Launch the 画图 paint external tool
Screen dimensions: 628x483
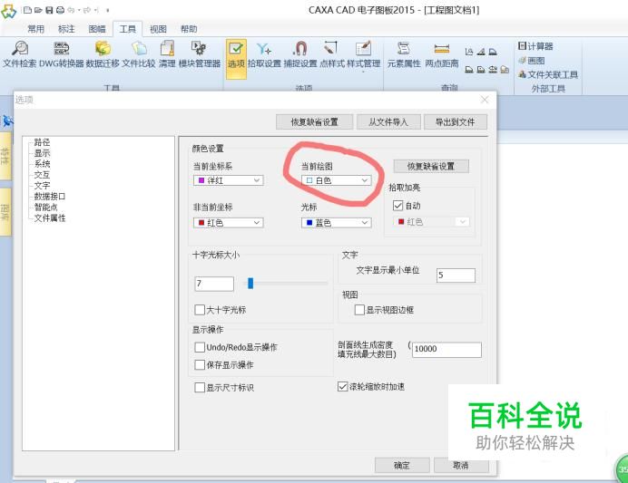[x=532, y=61]
